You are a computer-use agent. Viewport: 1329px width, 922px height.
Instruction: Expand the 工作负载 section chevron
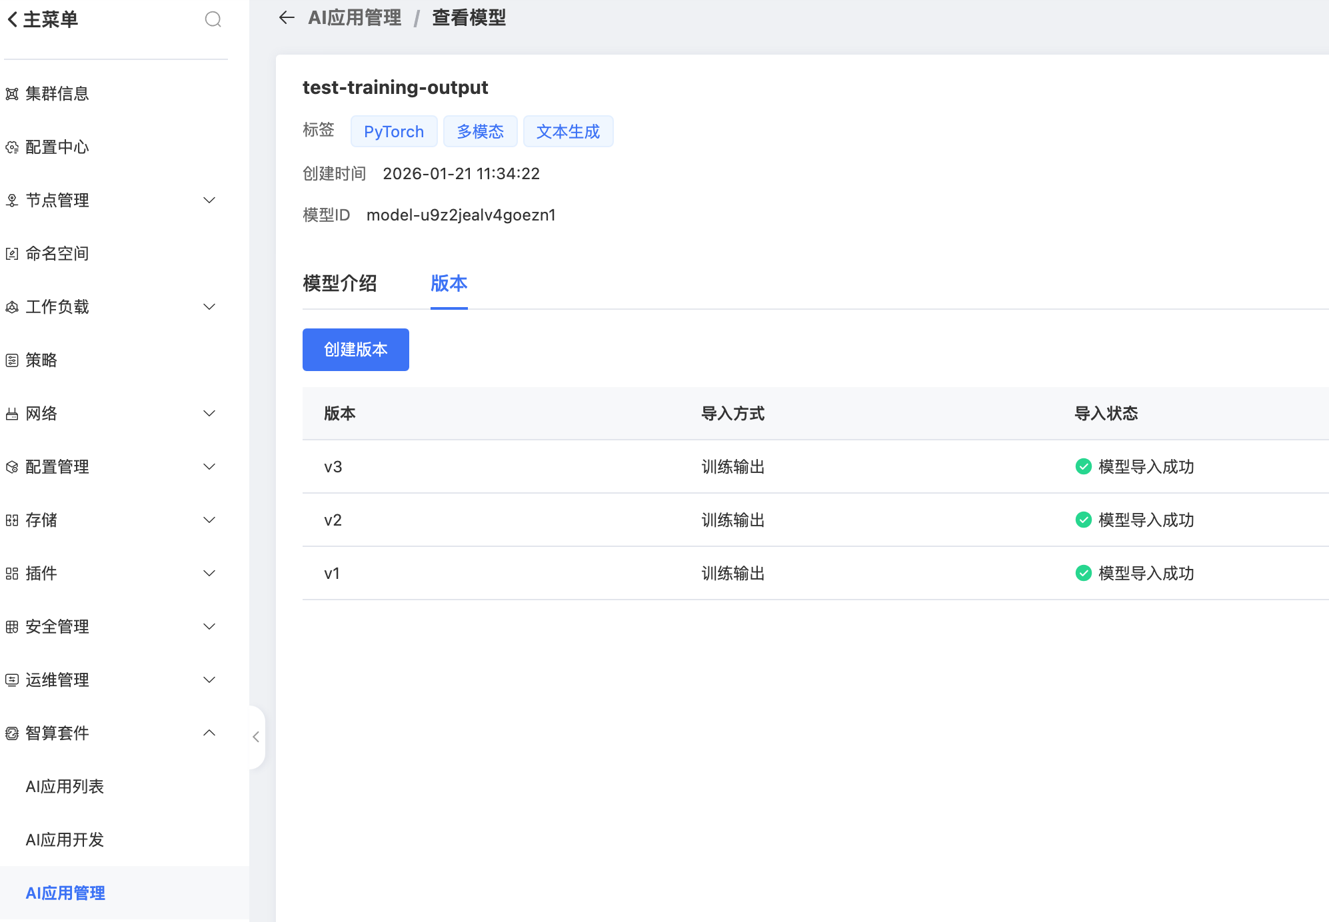point(209,306)
